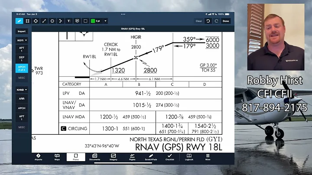312x175 pixels.
Task: Click the CEKOK fix label on plate
Action: tap(111, 45)
